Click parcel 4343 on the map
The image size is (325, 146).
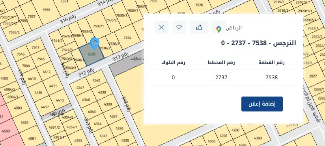pyautogui.click(x=103, y=136)
